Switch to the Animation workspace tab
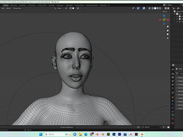This screenshot has width=183, height=137. tap(60, 5)
